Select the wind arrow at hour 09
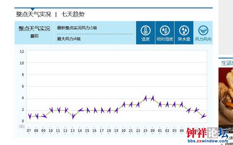The image size is (233, 145). [44, 116]
